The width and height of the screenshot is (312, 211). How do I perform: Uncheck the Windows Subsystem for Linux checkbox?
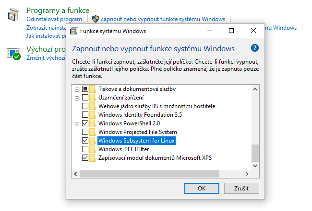(x=85, y=141)
